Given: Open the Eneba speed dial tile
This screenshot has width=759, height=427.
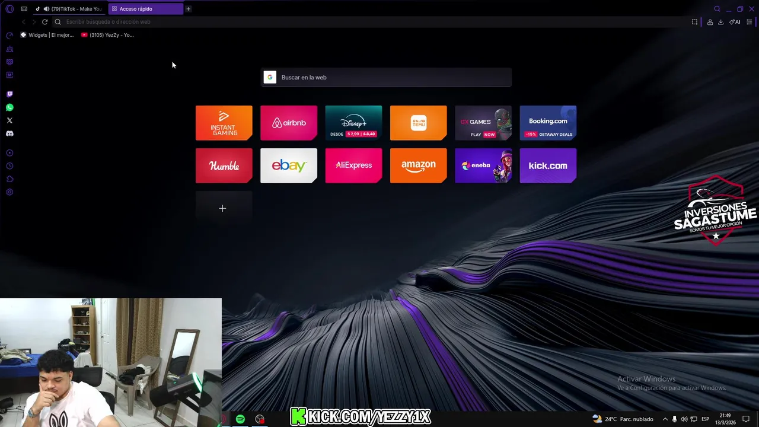Looking at the screenshot, I should tap(483, 165).
